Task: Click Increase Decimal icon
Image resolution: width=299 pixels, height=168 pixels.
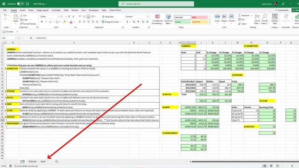Action: [x=143, y=22]
